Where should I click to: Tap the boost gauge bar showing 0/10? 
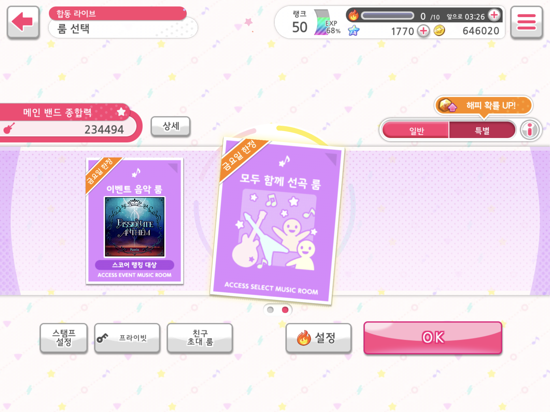point(387,16)
